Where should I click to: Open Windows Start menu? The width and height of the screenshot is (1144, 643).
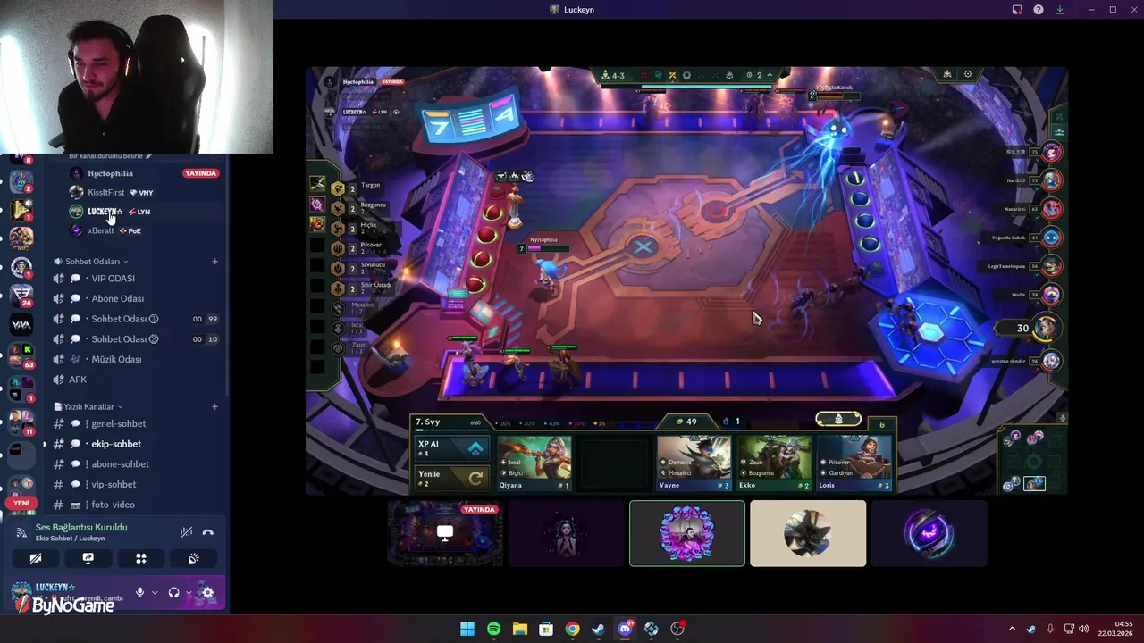[467, 629]
